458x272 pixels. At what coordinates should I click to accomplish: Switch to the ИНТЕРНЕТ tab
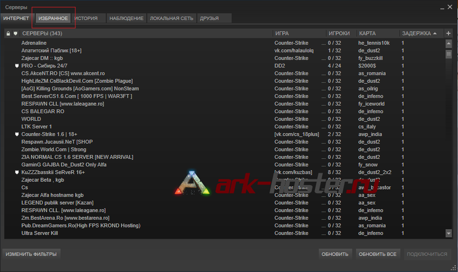tap(17, 18)
